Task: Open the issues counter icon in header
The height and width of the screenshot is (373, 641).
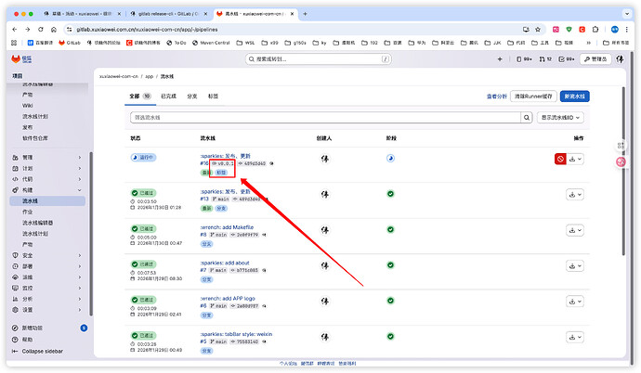Action: click(517, 58)
